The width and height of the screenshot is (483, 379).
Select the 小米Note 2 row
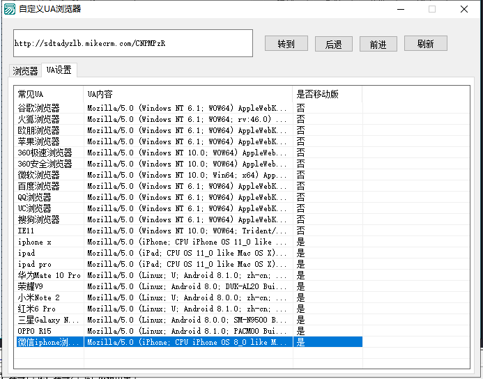(x=189, y=297)
